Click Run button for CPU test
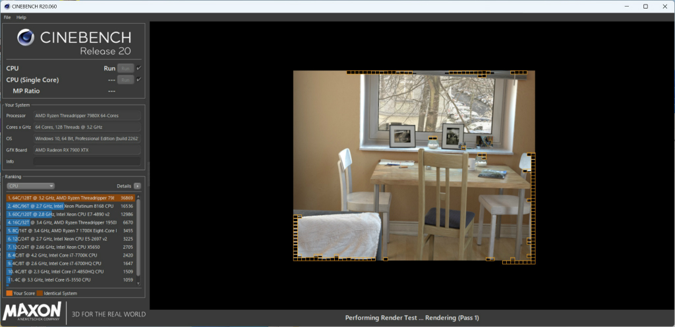Image resolution: width=675 pixels, height=327 pixels. coord(125,68)
